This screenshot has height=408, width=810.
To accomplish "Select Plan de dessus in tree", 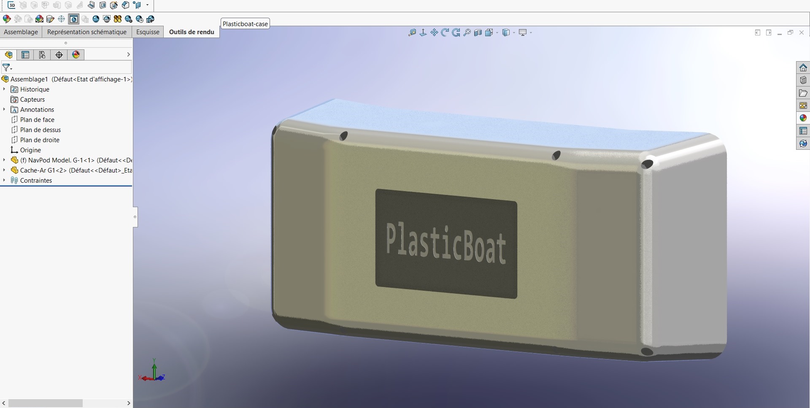I will pyautogui.click(x=40, y=130).
